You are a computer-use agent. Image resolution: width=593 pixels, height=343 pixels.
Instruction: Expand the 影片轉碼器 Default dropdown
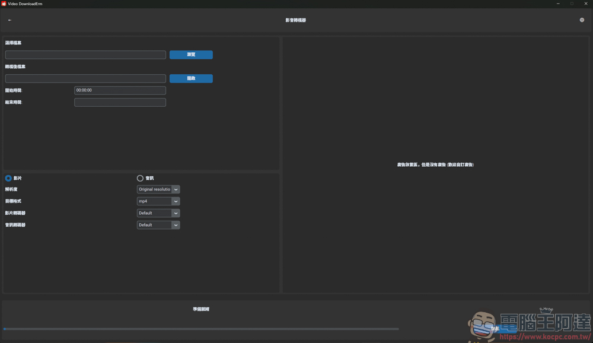158,213
